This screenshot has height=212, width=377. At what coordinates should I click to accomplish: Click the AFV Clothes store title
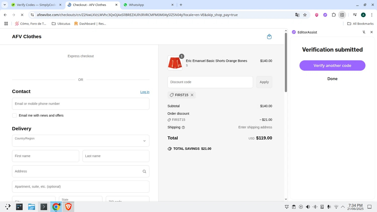click(27, 37)
